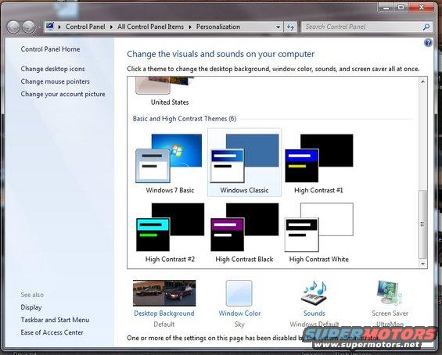Screen dimensions: 442x355
Task: Expand the All Control Panel Items breadcrumb arrow
Action: (190, 27)
